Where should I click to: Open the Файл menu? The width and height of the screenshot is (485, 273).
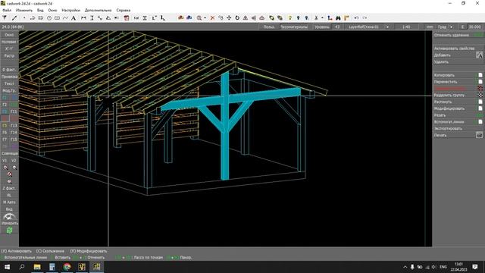(x=7, y=10)
